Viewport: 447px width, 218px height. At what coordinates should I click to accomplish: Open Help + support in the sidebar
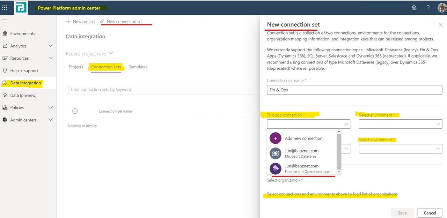point(24,70)
